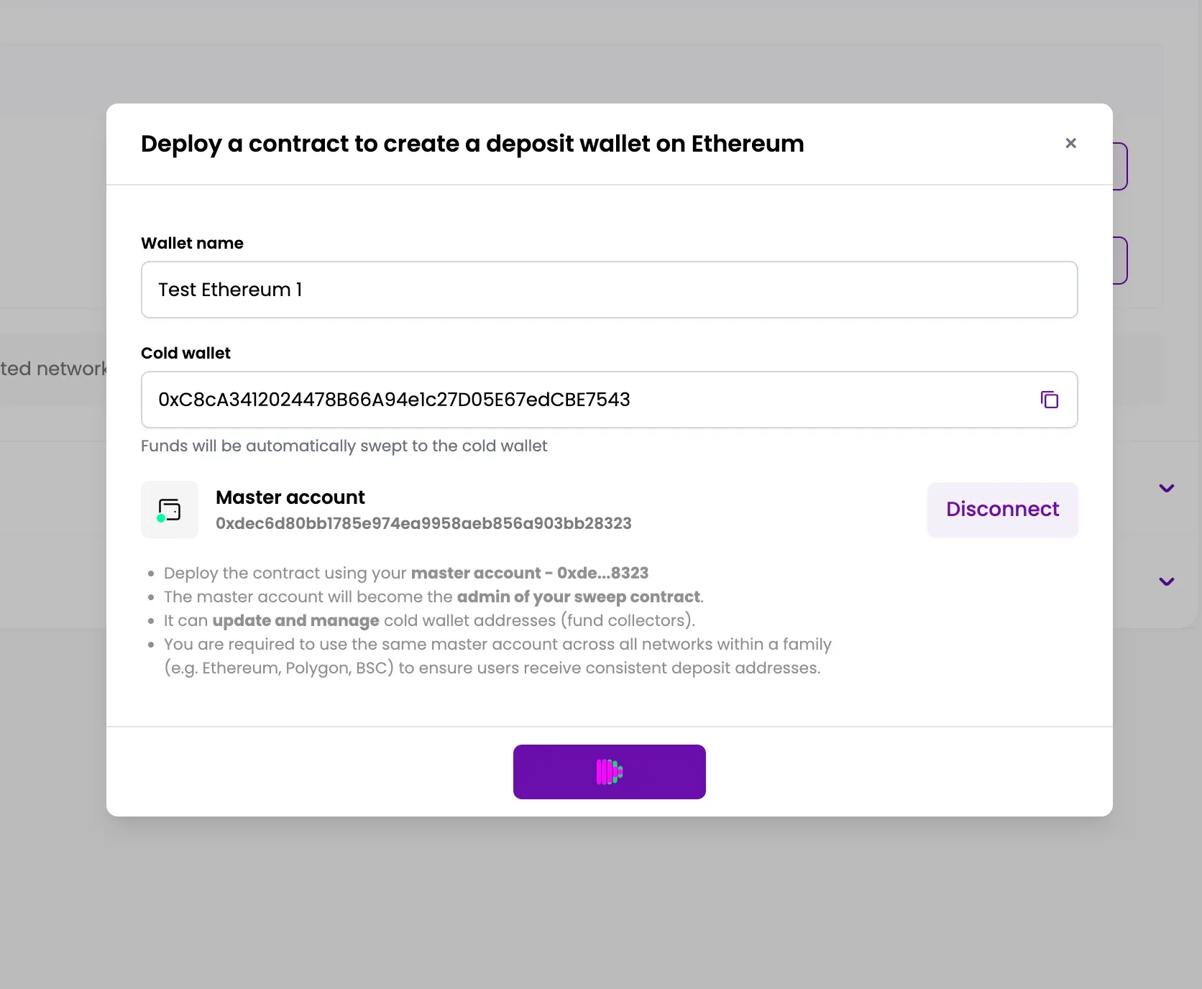Click into the Cold wallet address field
Screen dimensions: 1202x989
tap(589, 400)
